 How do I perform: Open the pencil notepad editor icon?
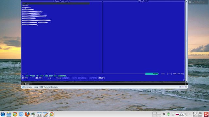point(45,114)
